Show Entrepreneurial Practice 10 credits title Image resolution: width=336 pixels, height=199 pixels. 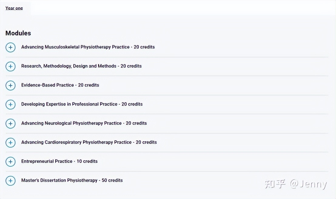(x=59, y=161)
